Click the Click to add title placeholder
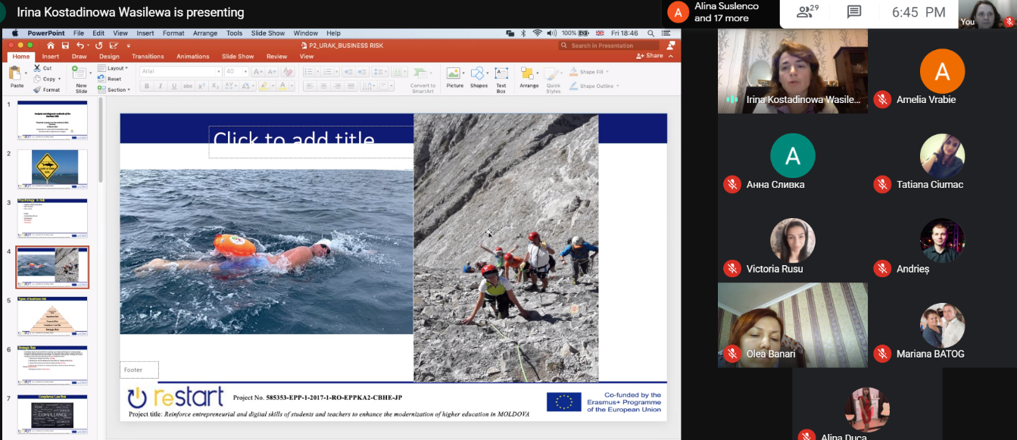This screenshot has height=440, width=1017. pos(311,142)
